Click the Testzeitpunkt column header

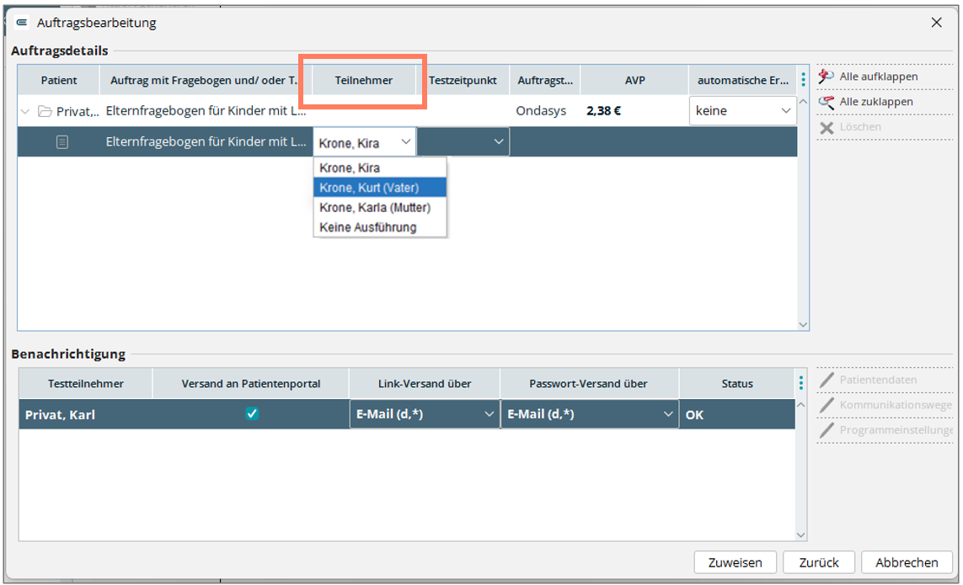click(463, 81)
